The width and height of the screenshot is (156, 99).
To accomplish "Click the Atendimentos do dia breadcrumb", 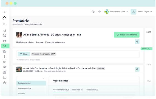I will [34, 24].
